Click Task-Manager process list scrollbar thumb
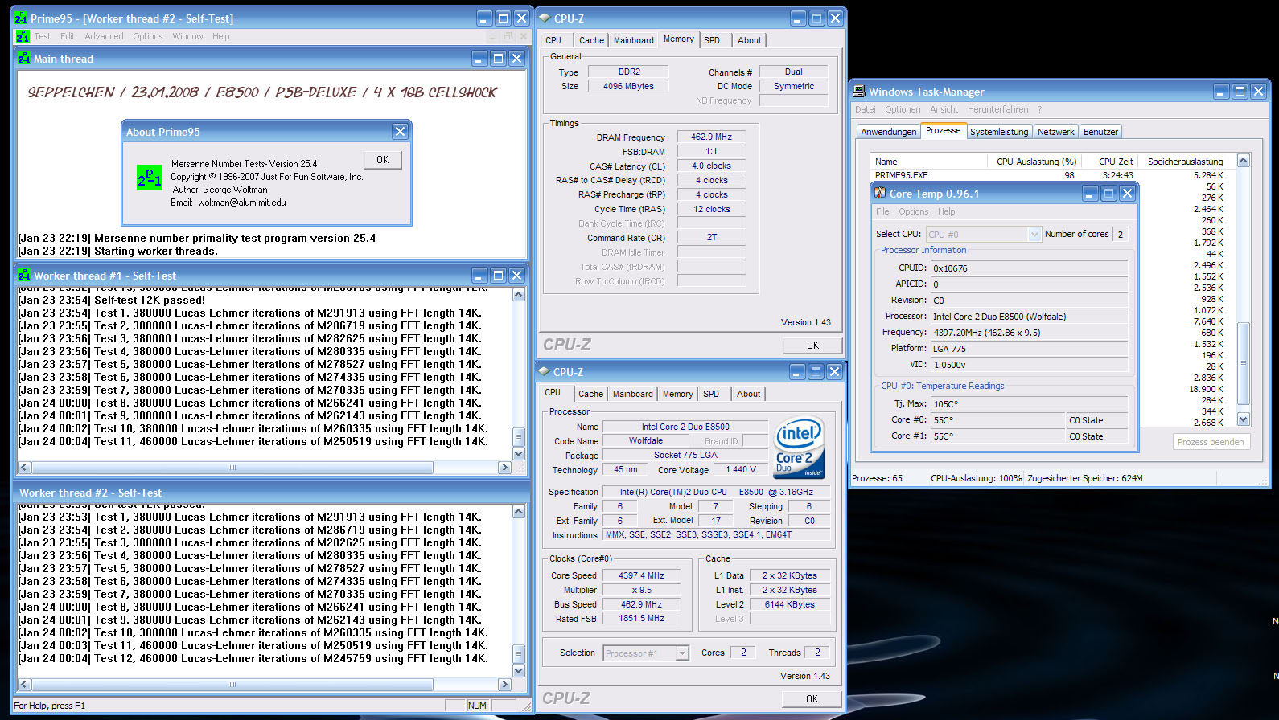Viewport: 1279px width, 720px height. coord(1243,363)
